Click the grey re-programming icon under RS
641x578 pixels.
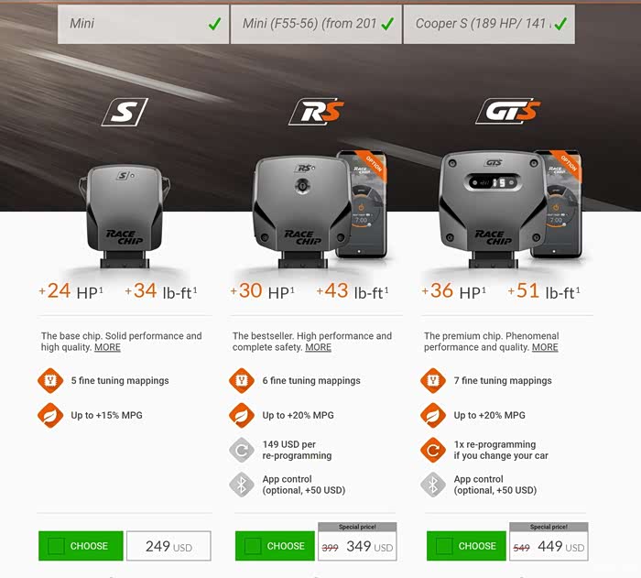242,450
